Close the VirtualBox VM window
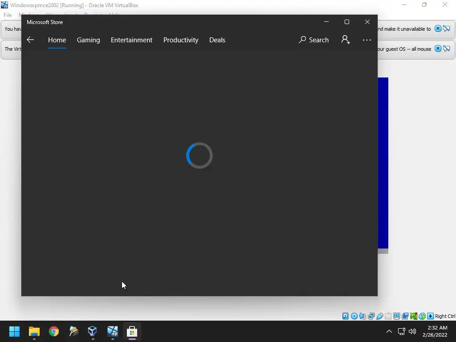Viewport: 456px width, 342px height. pos(445,4)
